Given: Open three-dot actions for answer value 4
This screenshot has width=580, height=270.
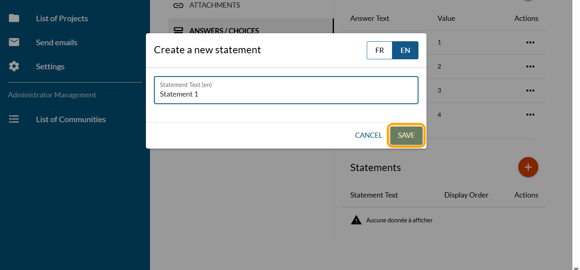Looking at the screenshot, I should coord(530,115).
